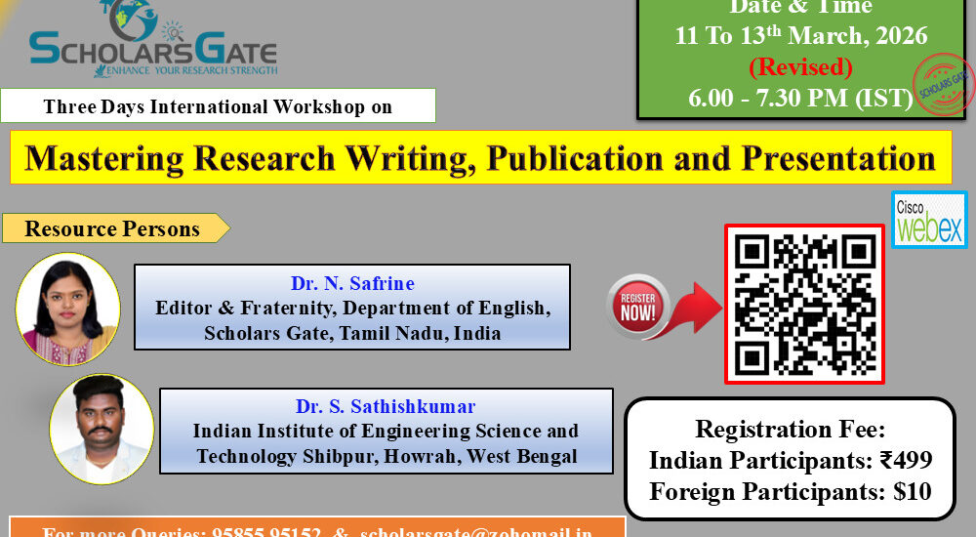Click the registration QR code

pyautogui.click(x=803, y=304)
